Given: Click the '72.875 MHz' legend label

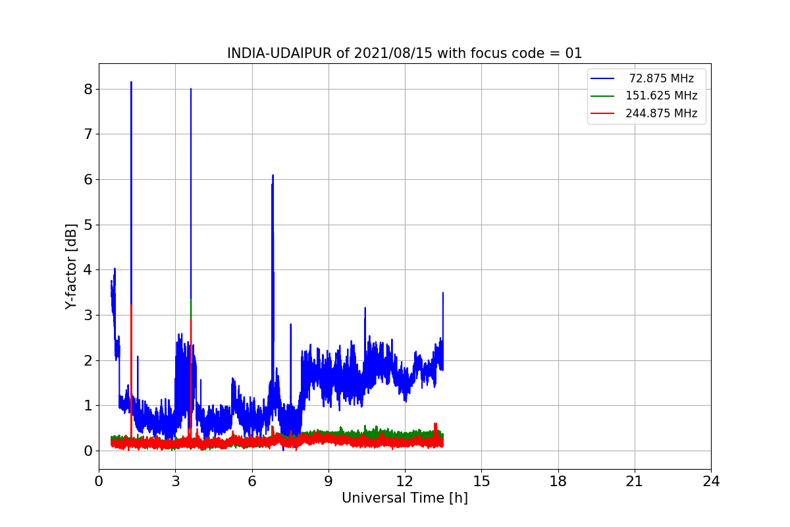Looking at the screenshot, I should coord(662,78).
